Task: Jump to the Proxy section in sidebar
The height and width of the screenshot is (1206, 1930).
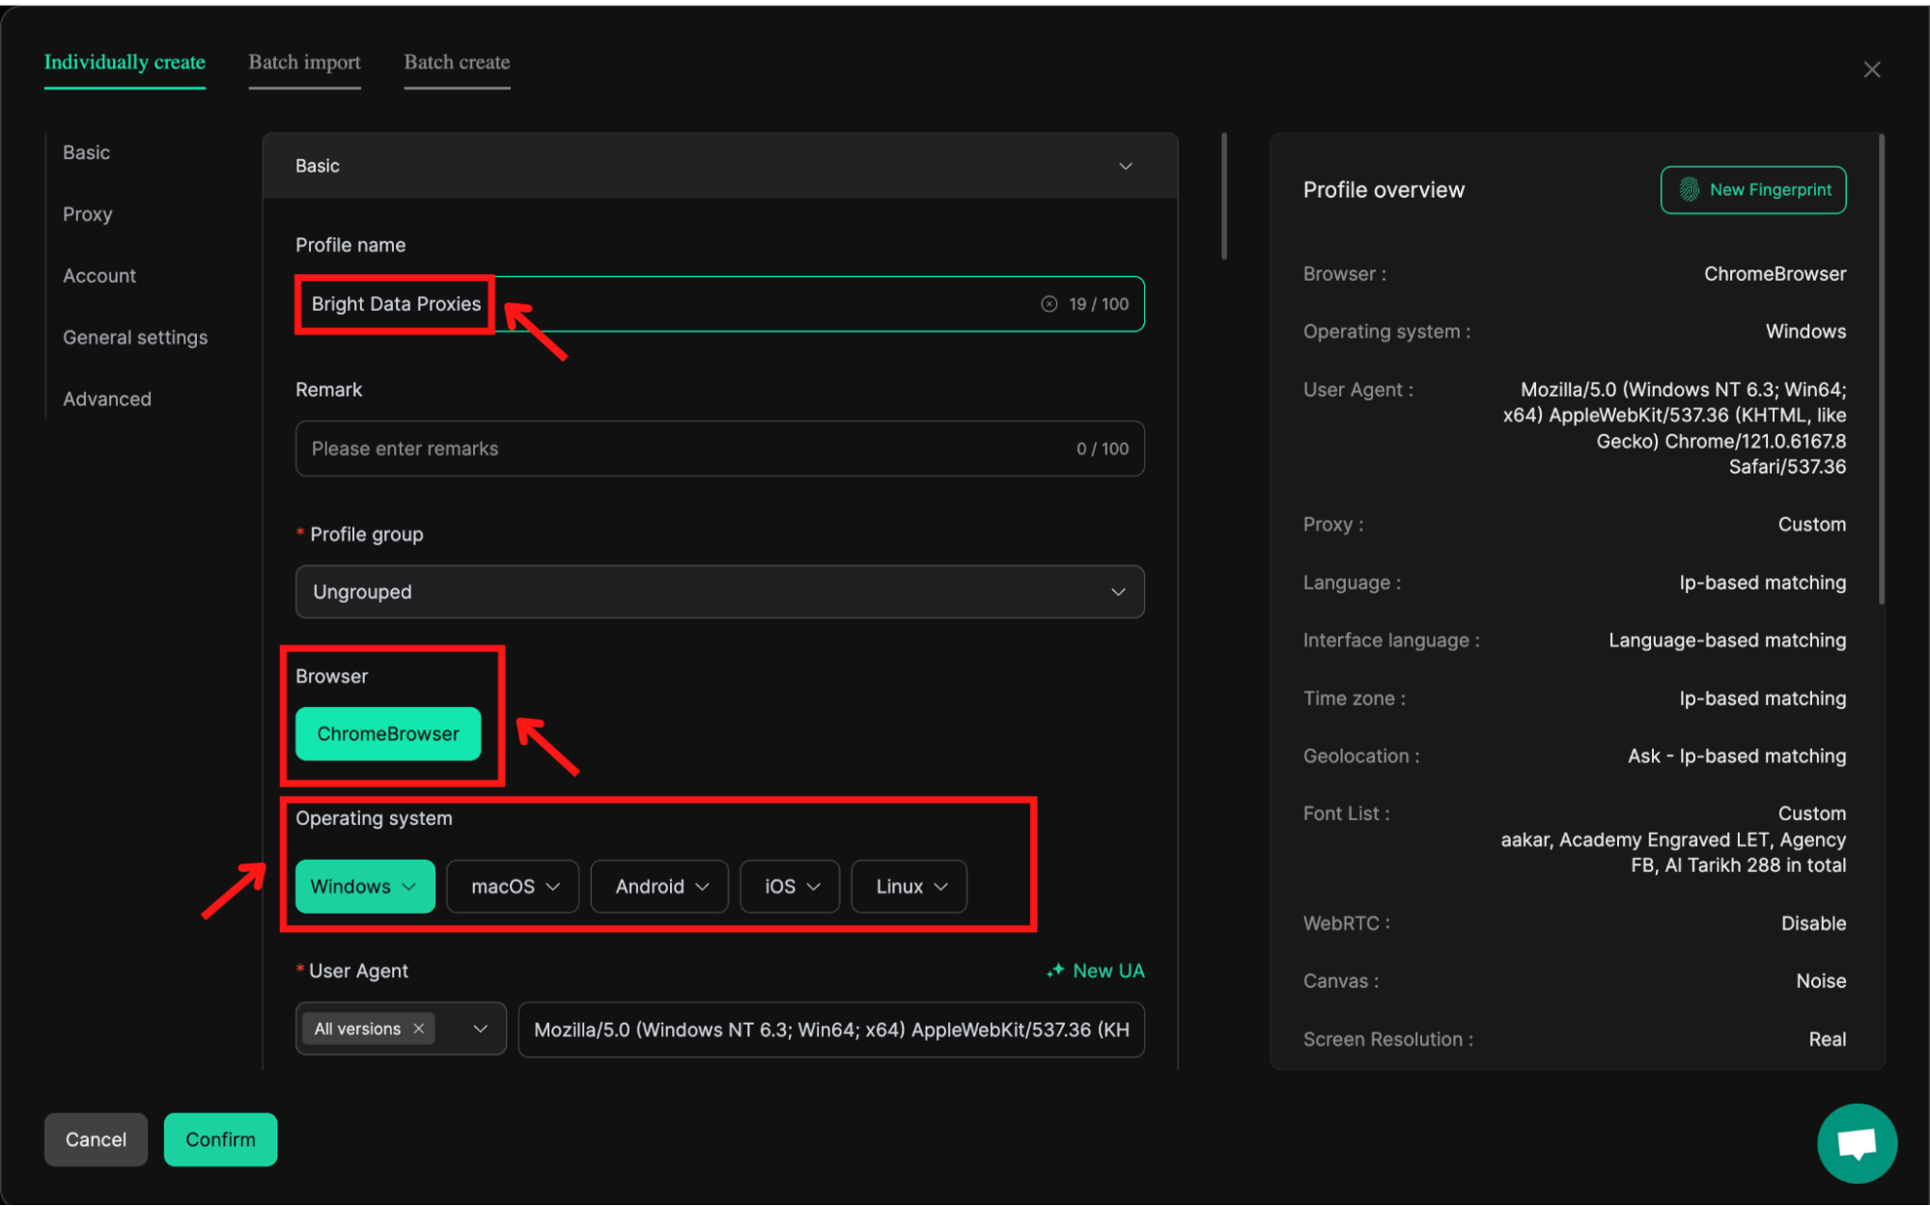Action: [x=87, y=214]
